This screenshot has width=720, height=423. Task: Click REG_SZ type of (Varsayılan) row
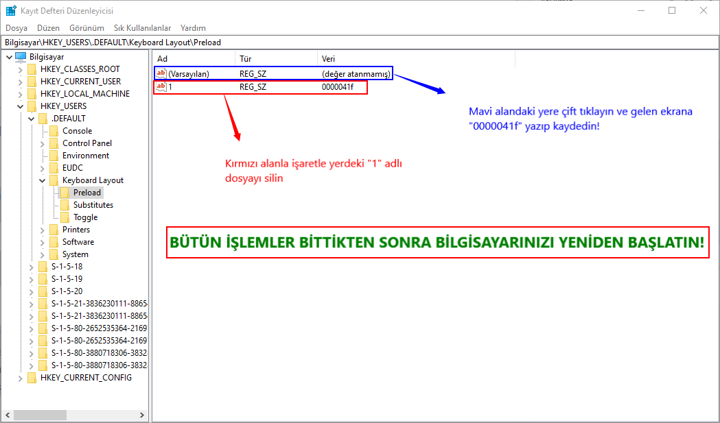coord(253,74)
